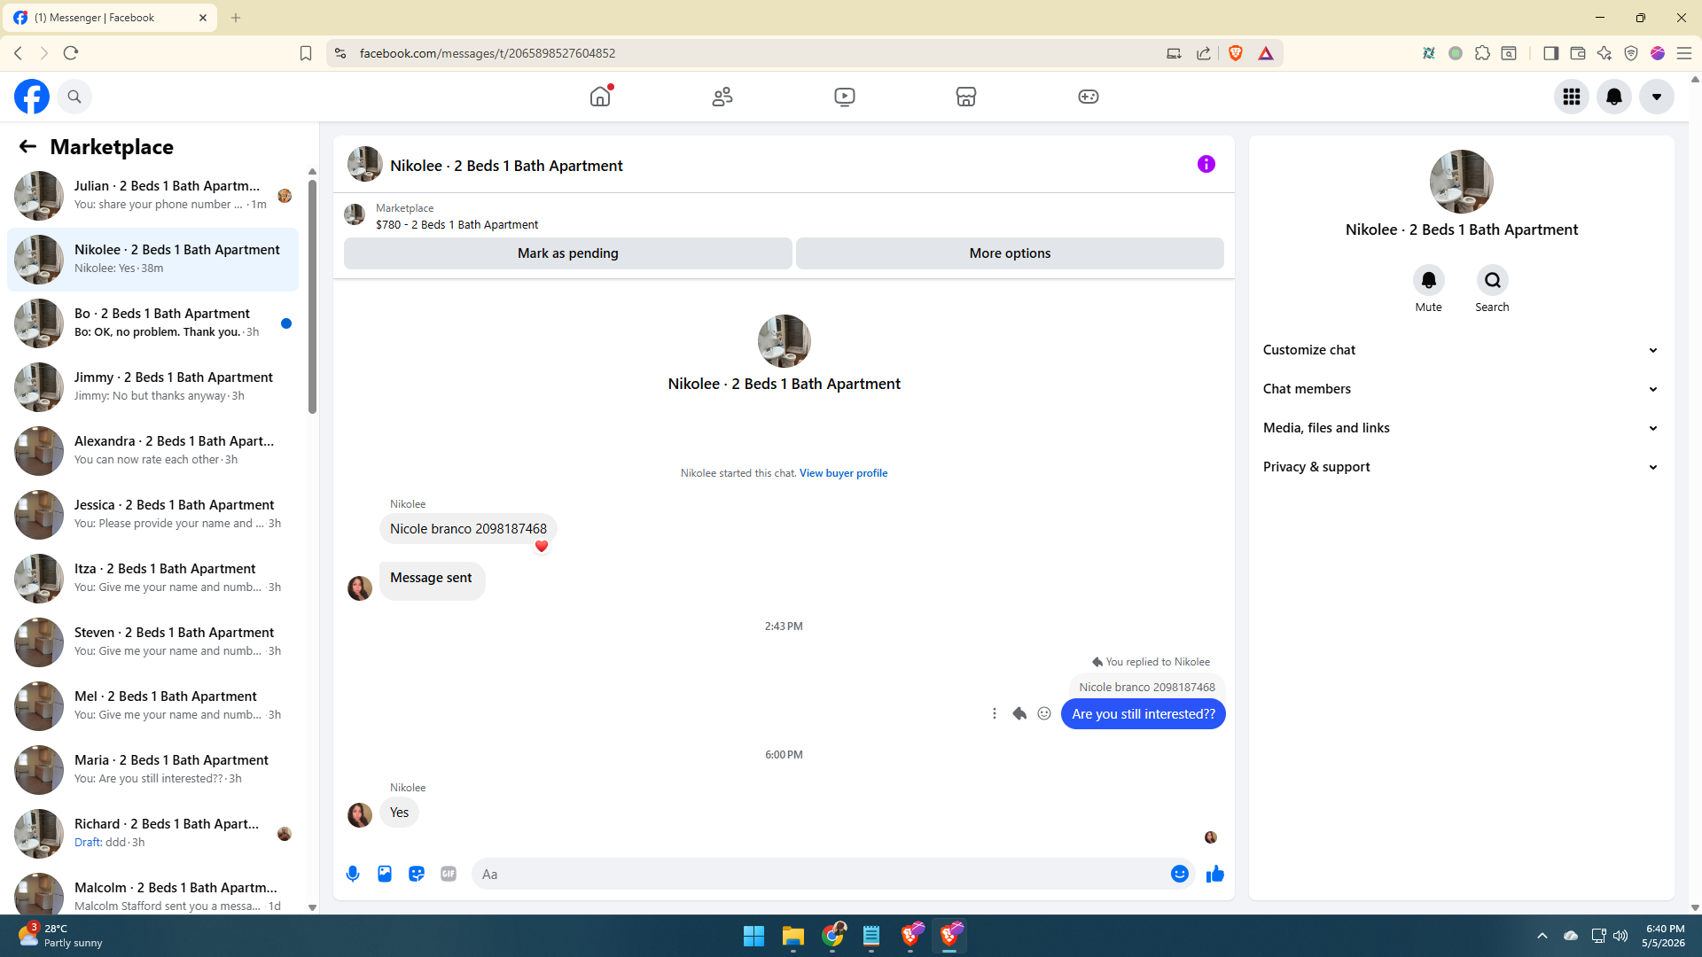Viewport: 1702px width, 957px height.
Task: Attach a photo with the image icon
Action: click(385, 874)
